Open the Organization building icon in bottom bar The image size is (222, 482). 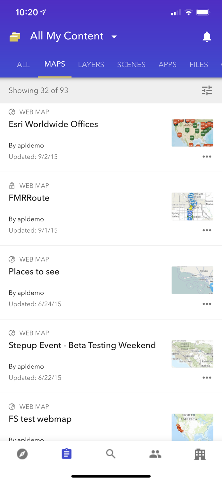click(x=200, y=454)
